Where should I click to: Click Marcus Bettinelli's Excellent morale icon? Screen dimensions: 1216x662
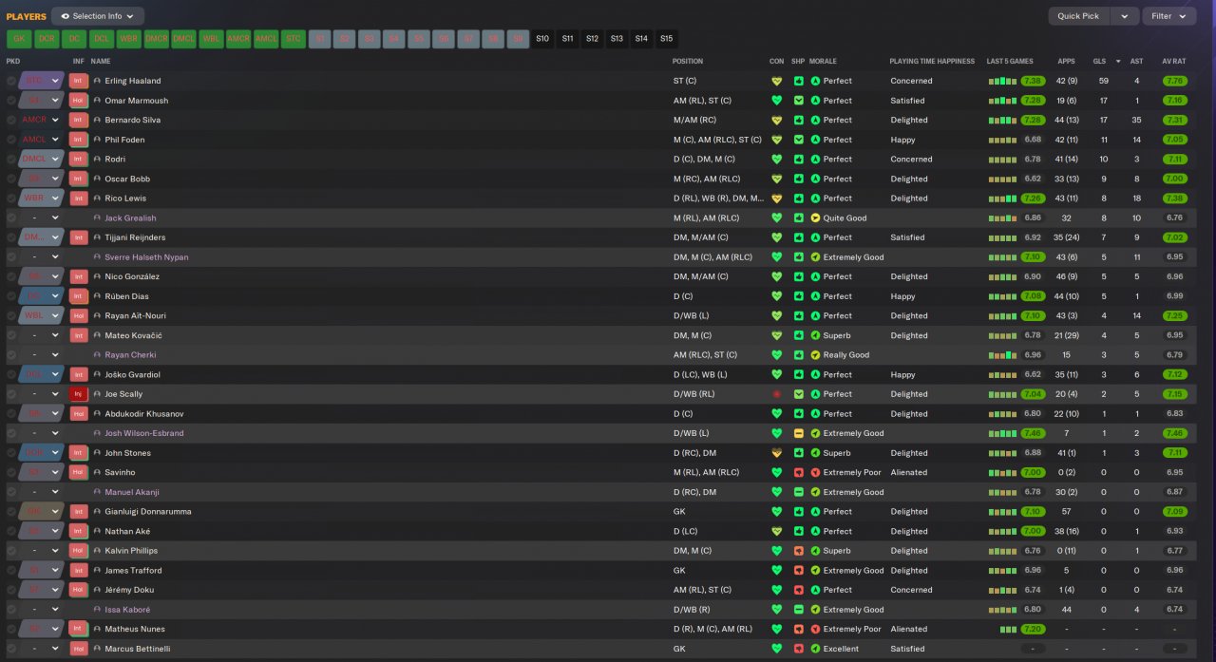point(815,649)
